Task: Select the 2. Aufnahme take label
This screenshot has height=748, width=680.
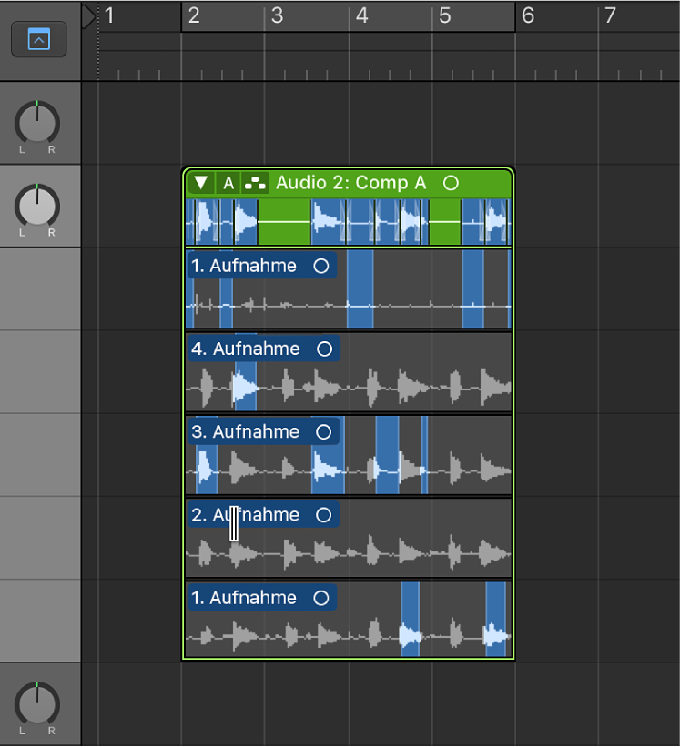Action: pos(246,515)
